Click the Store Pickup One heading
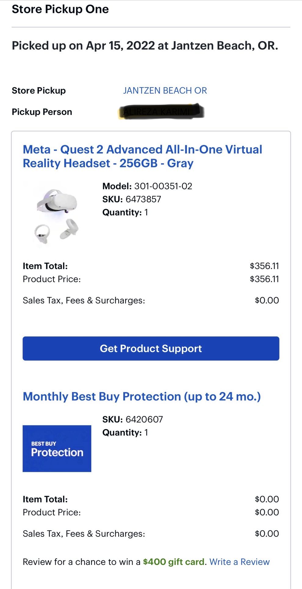The height and width of the screenshot is (589, 302). coord(60,9)
